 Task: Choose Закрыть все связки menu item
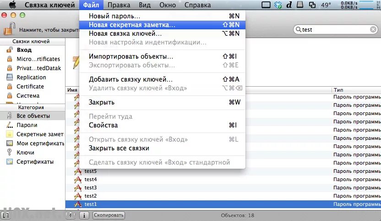(x=162, y=148)
